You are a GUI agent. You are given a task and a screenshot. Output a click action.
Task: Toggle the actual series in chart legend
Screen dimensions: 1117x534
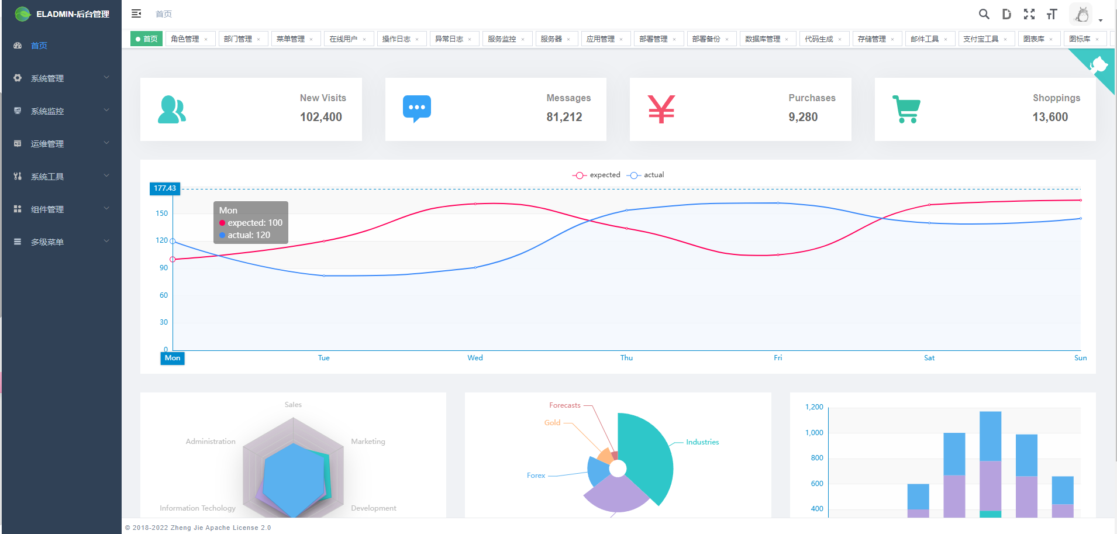click(x=646, y=175)
